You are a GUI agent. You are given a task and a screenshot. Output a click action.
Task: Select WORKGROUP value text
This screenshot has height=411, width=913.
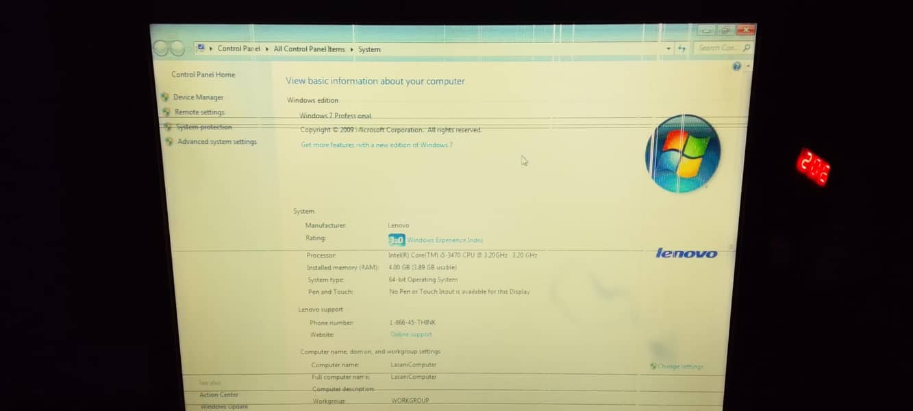410,401
